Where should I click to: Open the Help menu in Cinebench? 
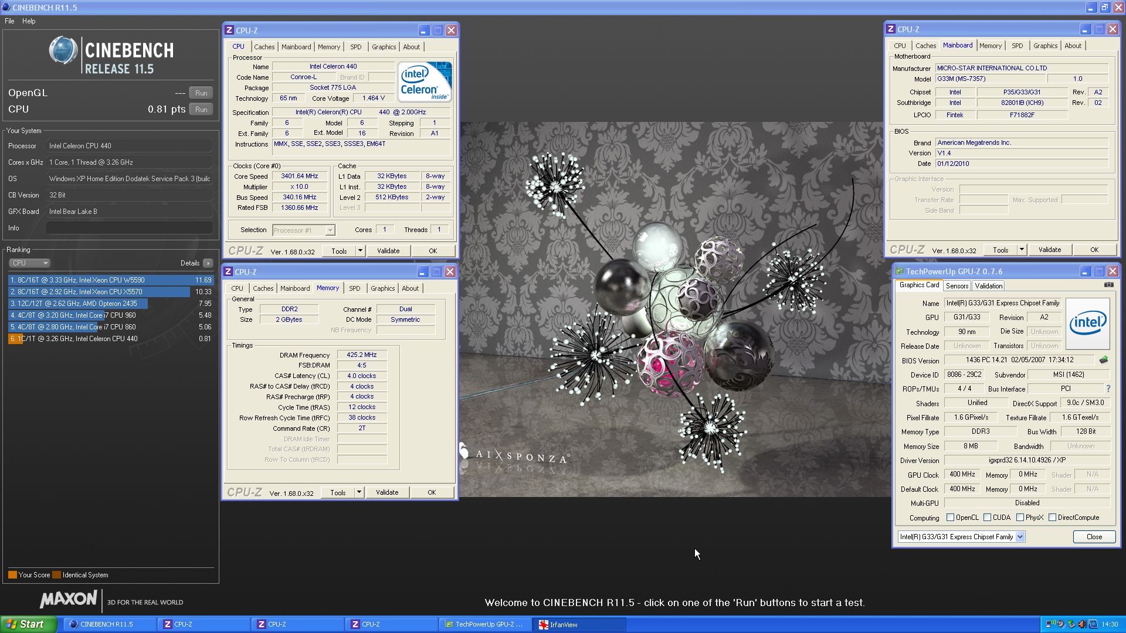coord(29,21)
